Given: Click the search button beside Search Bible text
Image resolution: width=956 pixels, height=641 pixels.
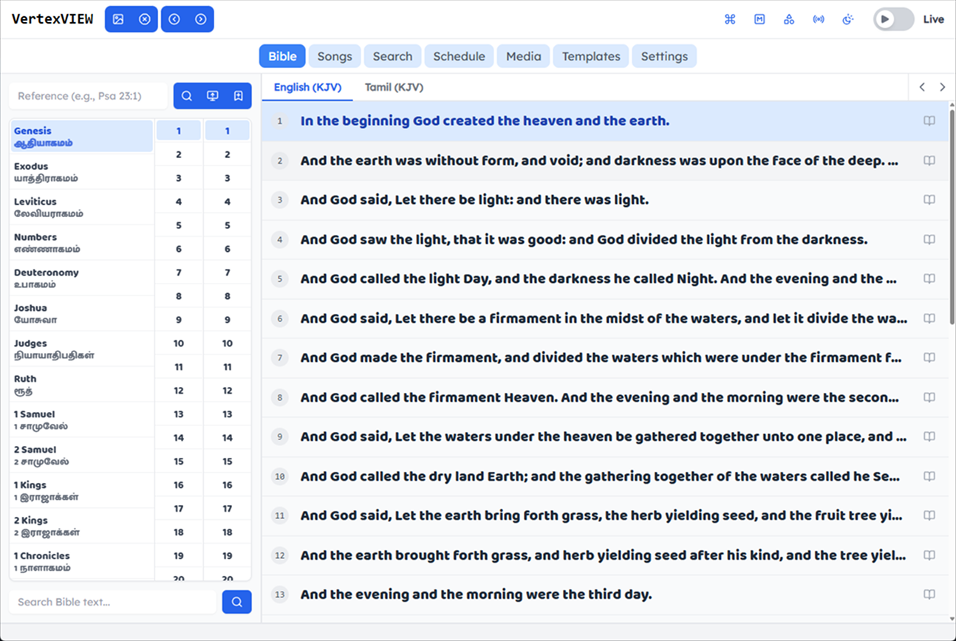Looking at the screenshot, I should coord(236,602).
